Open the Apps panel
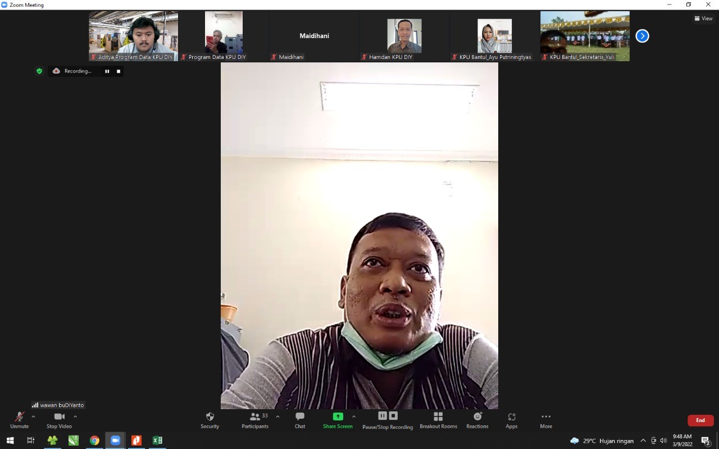 tap(511, 420)
